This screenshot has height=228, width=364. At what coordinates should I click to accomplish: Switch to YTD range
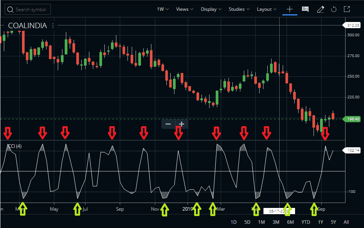[x=306, y=222]
